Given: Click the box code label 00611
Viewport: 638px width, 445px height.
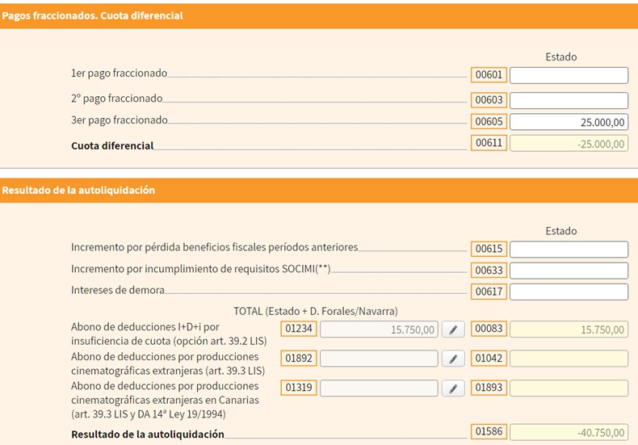Looking at the screenshot, I should tap(489, 143).
